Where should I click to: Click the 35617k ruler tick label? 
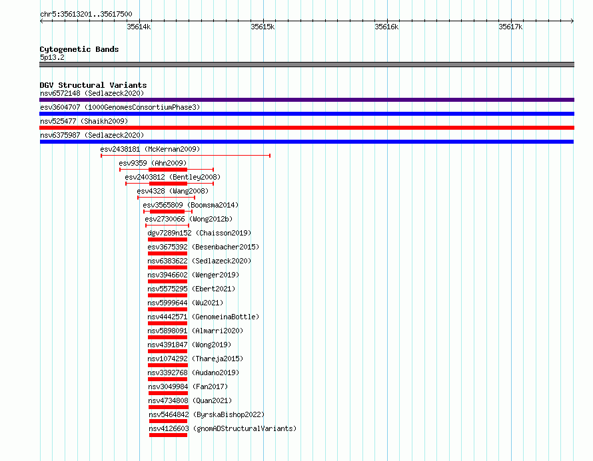coord(510,27)
